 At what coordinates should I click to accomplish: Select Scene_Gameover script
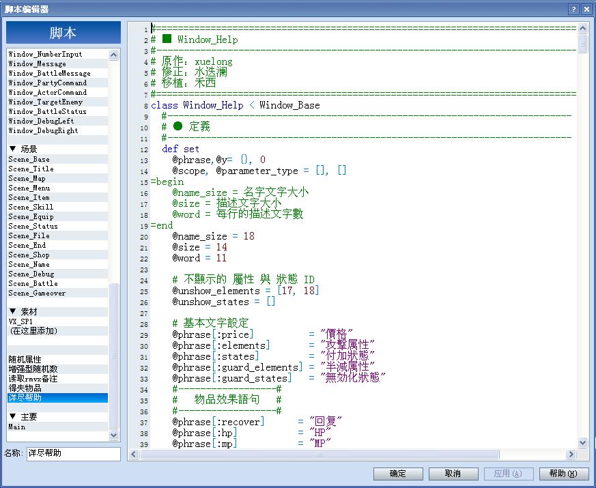pos(57,293)
